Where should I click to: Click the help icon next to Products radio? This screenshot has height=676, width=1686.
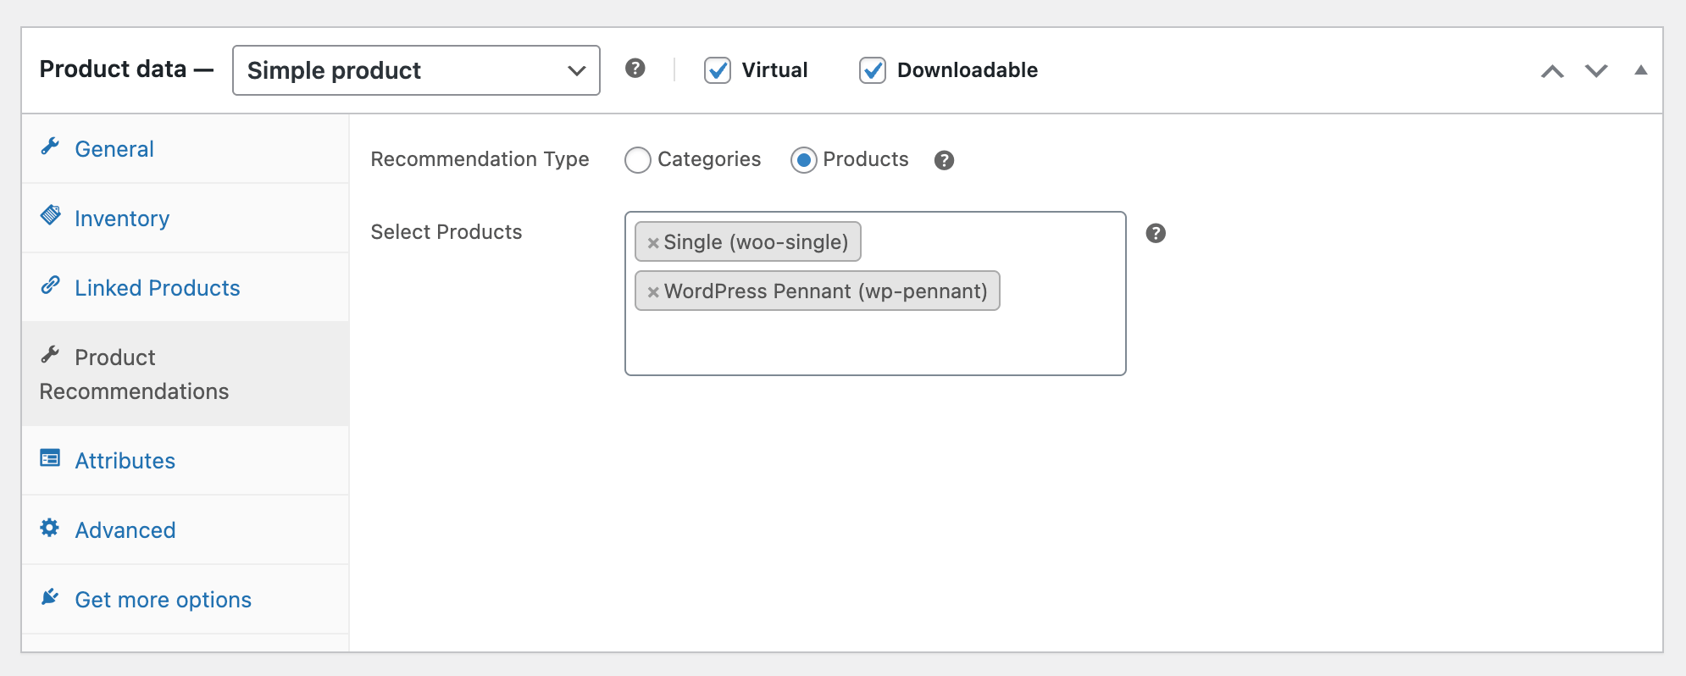944,160
